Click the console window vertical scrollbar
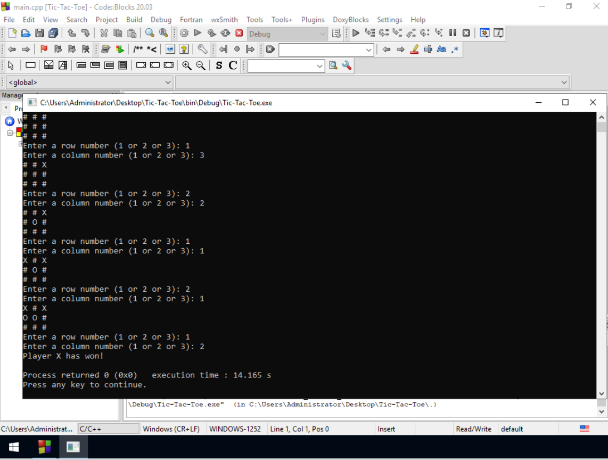The width and height of the screenshot is (608, 460). pos(602,255)
